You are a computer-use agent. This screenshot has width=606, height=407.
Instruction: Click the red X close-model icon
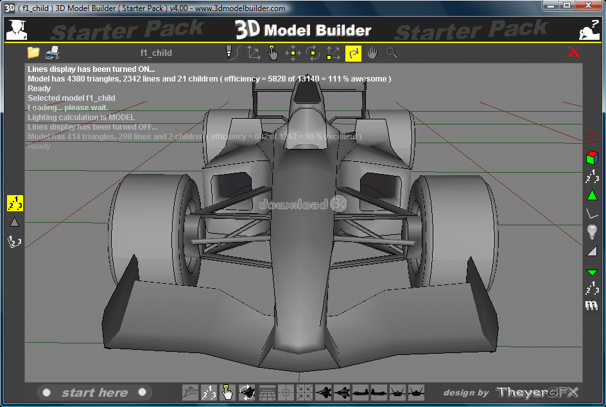click(x=574, y=53)
